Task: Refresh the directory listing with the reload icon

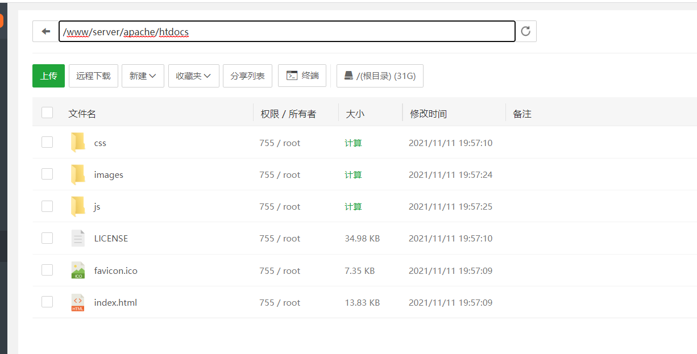Action: (x=526, y=31)
